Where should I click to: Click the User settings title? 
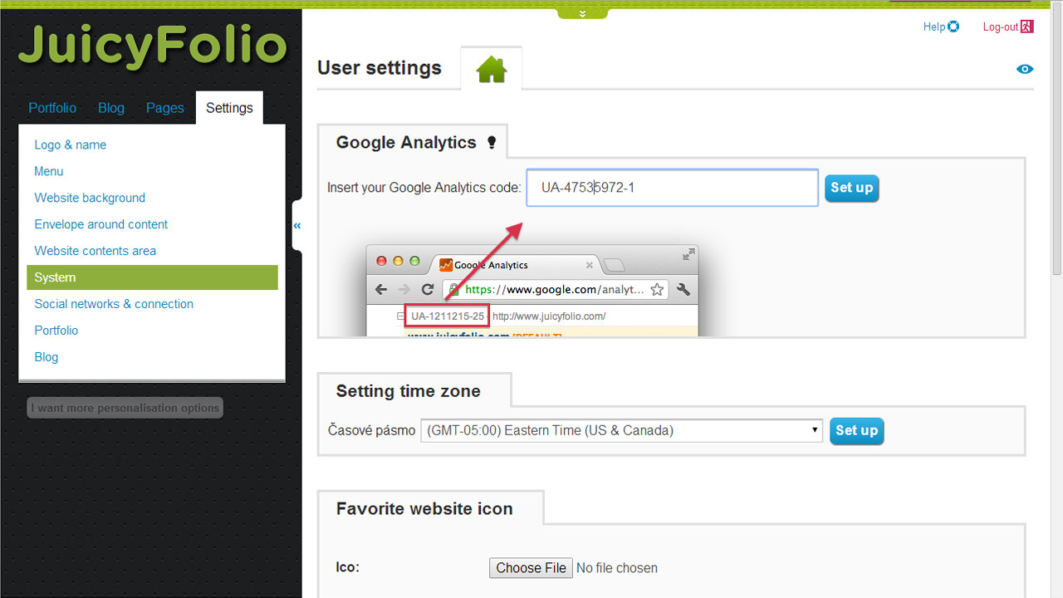pos(380,68)
